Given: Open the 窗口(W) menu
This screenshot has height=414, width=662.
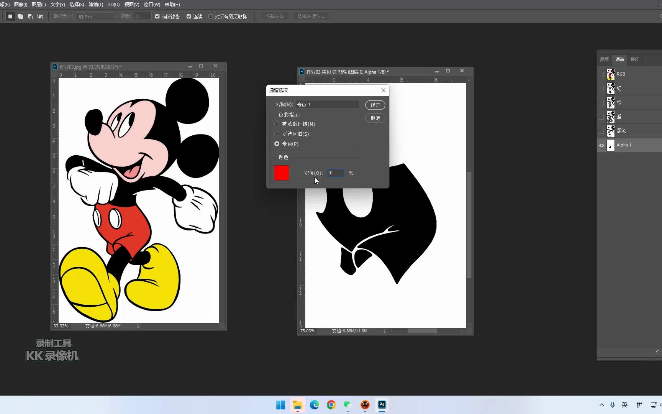Looking at the screenshot, I should click(152, 5).
